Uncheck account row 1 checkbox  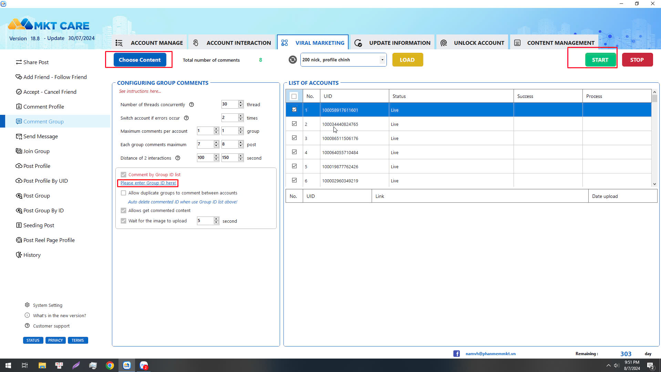point(294,110)
